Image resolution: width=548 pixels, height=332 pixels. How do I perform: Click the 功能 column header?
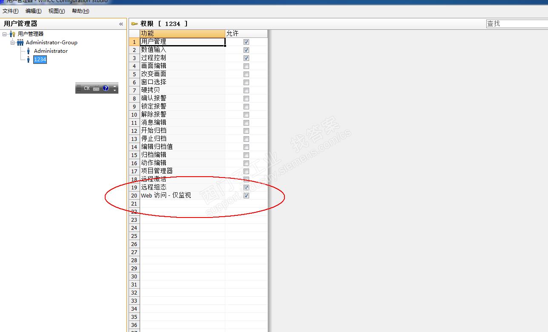click(182, 34)
